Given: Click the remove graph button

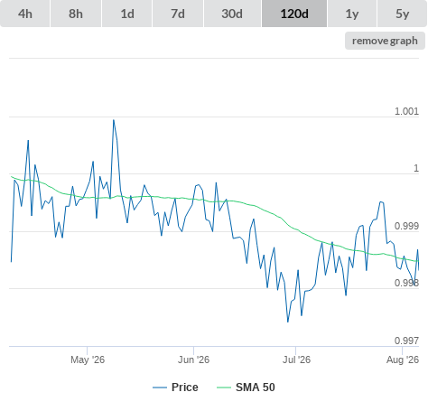Looking at the screenshot, I should 385,41.
